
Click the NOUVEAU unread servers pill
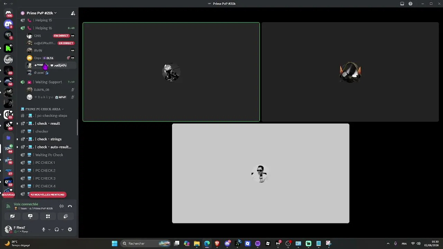[8, 195]
